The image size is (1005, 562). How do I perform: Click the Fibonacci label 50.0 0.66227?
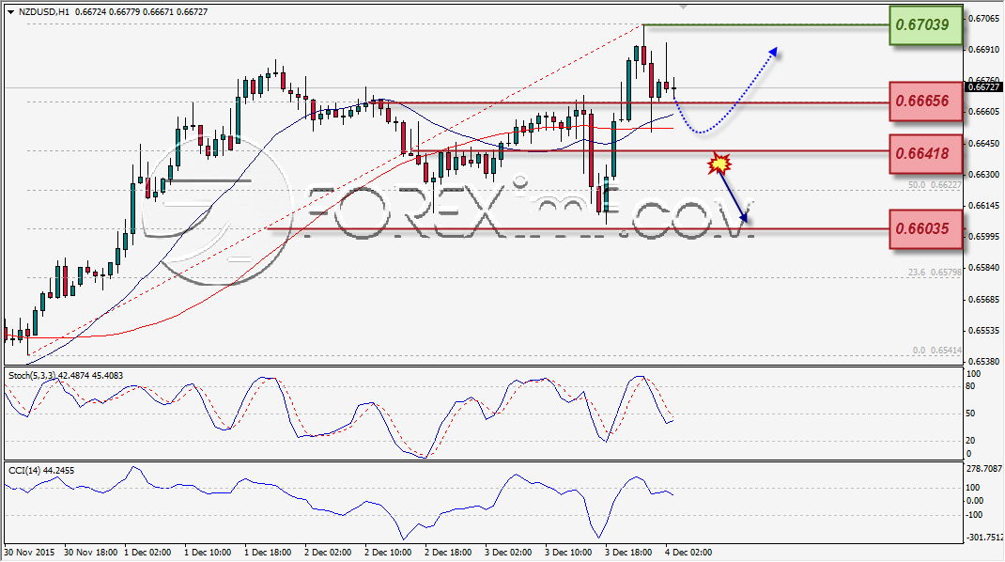935,185
